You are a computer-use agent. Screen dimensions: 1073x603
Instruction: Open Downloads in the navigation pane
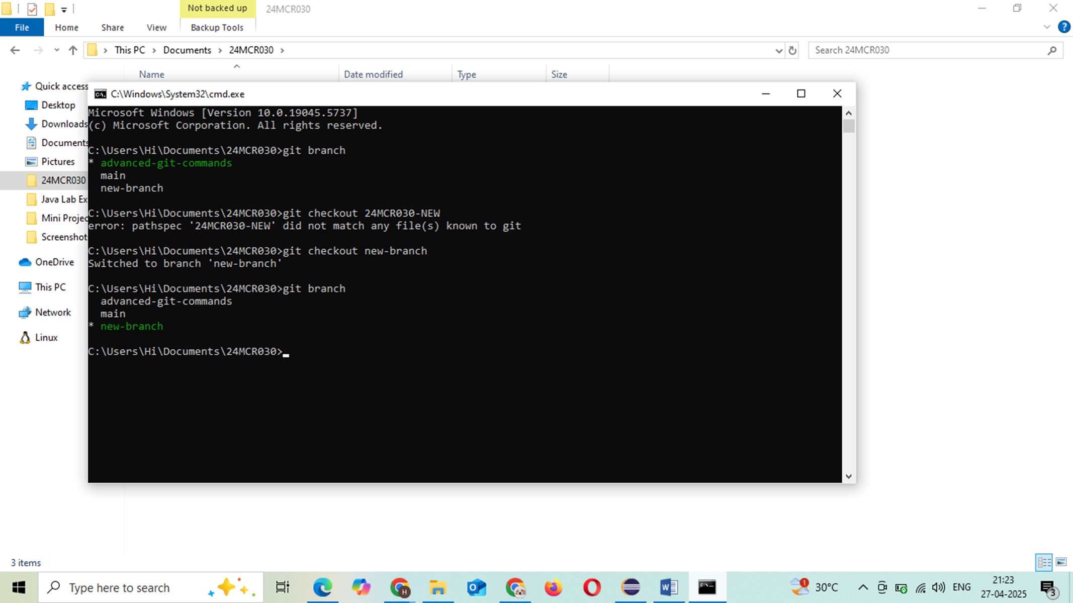coord(56,124)
